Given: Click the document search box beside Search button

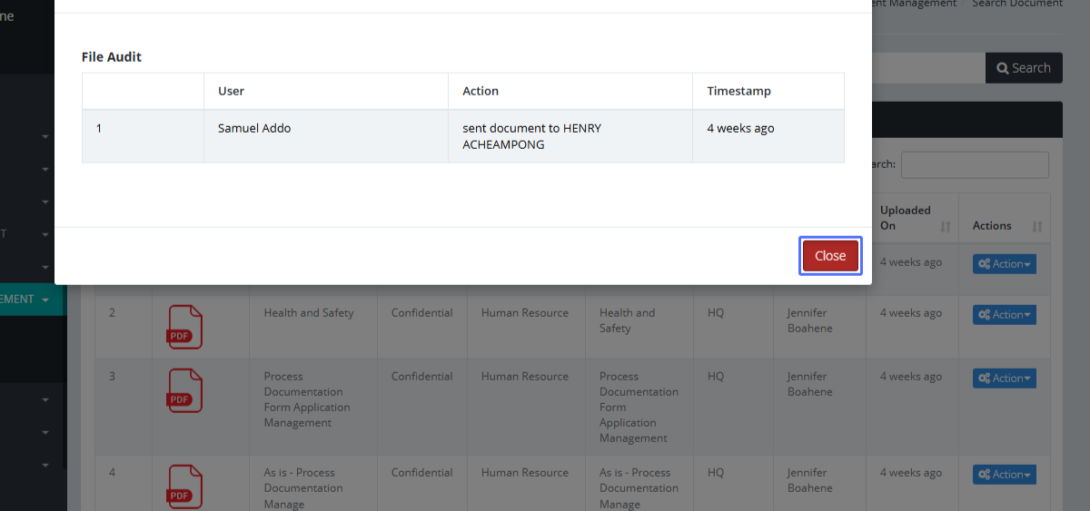Looking at the screenshot, I should 927,68.
